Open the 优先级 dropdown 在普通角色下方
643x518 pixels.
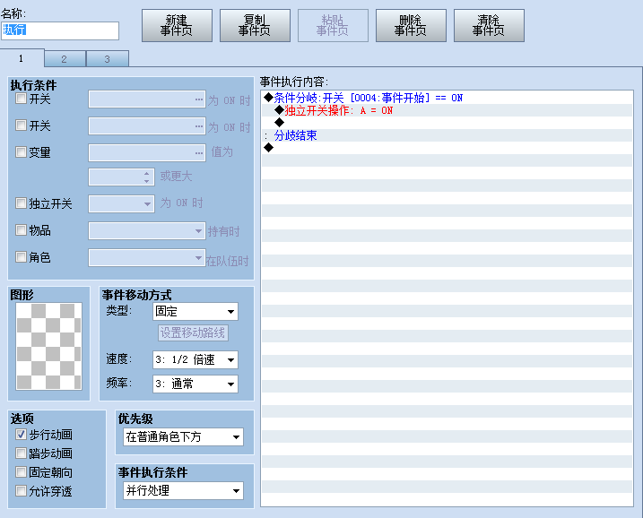[183, 436]
